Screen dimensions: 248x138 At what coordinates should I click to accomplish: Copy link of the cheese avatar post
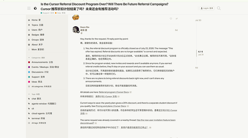pyautogui.click(x=177, y=19)
